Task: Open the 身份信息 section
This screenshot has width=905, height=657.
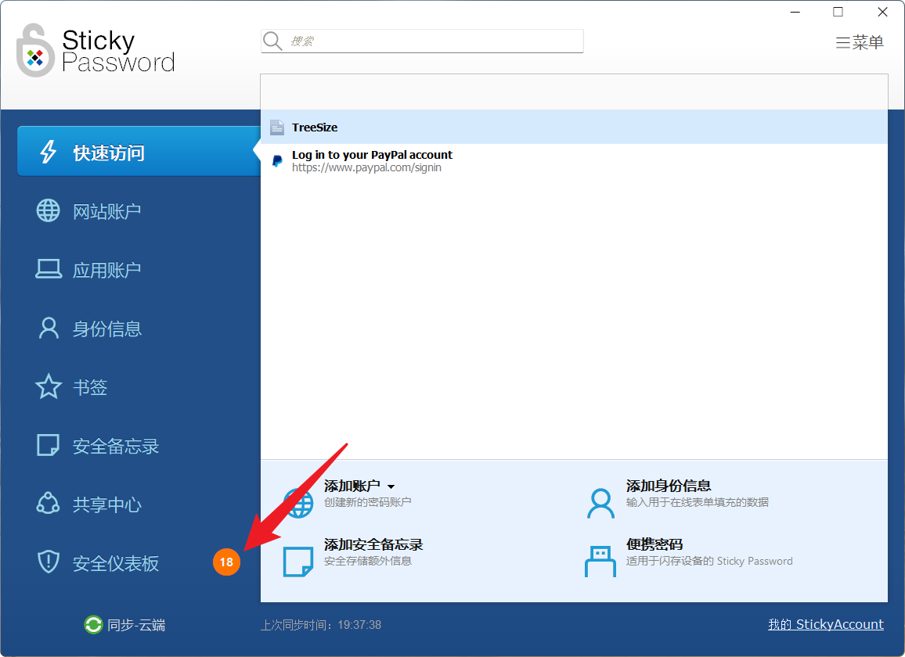Action: coord(106,328)
